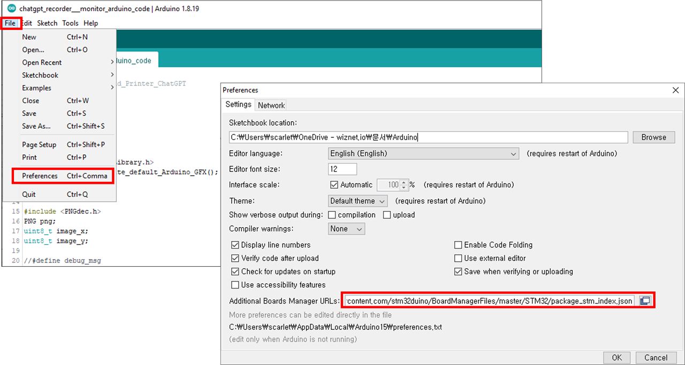Toggle Save when verifying or uploading
The image size is (685, 365).
[x=458, y=271]
